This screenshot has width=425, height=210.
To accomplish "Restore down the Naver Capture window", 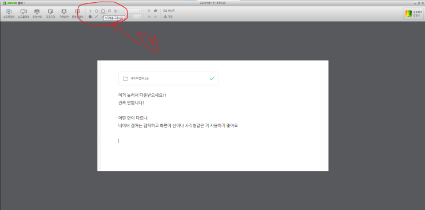I will (419, 3).
